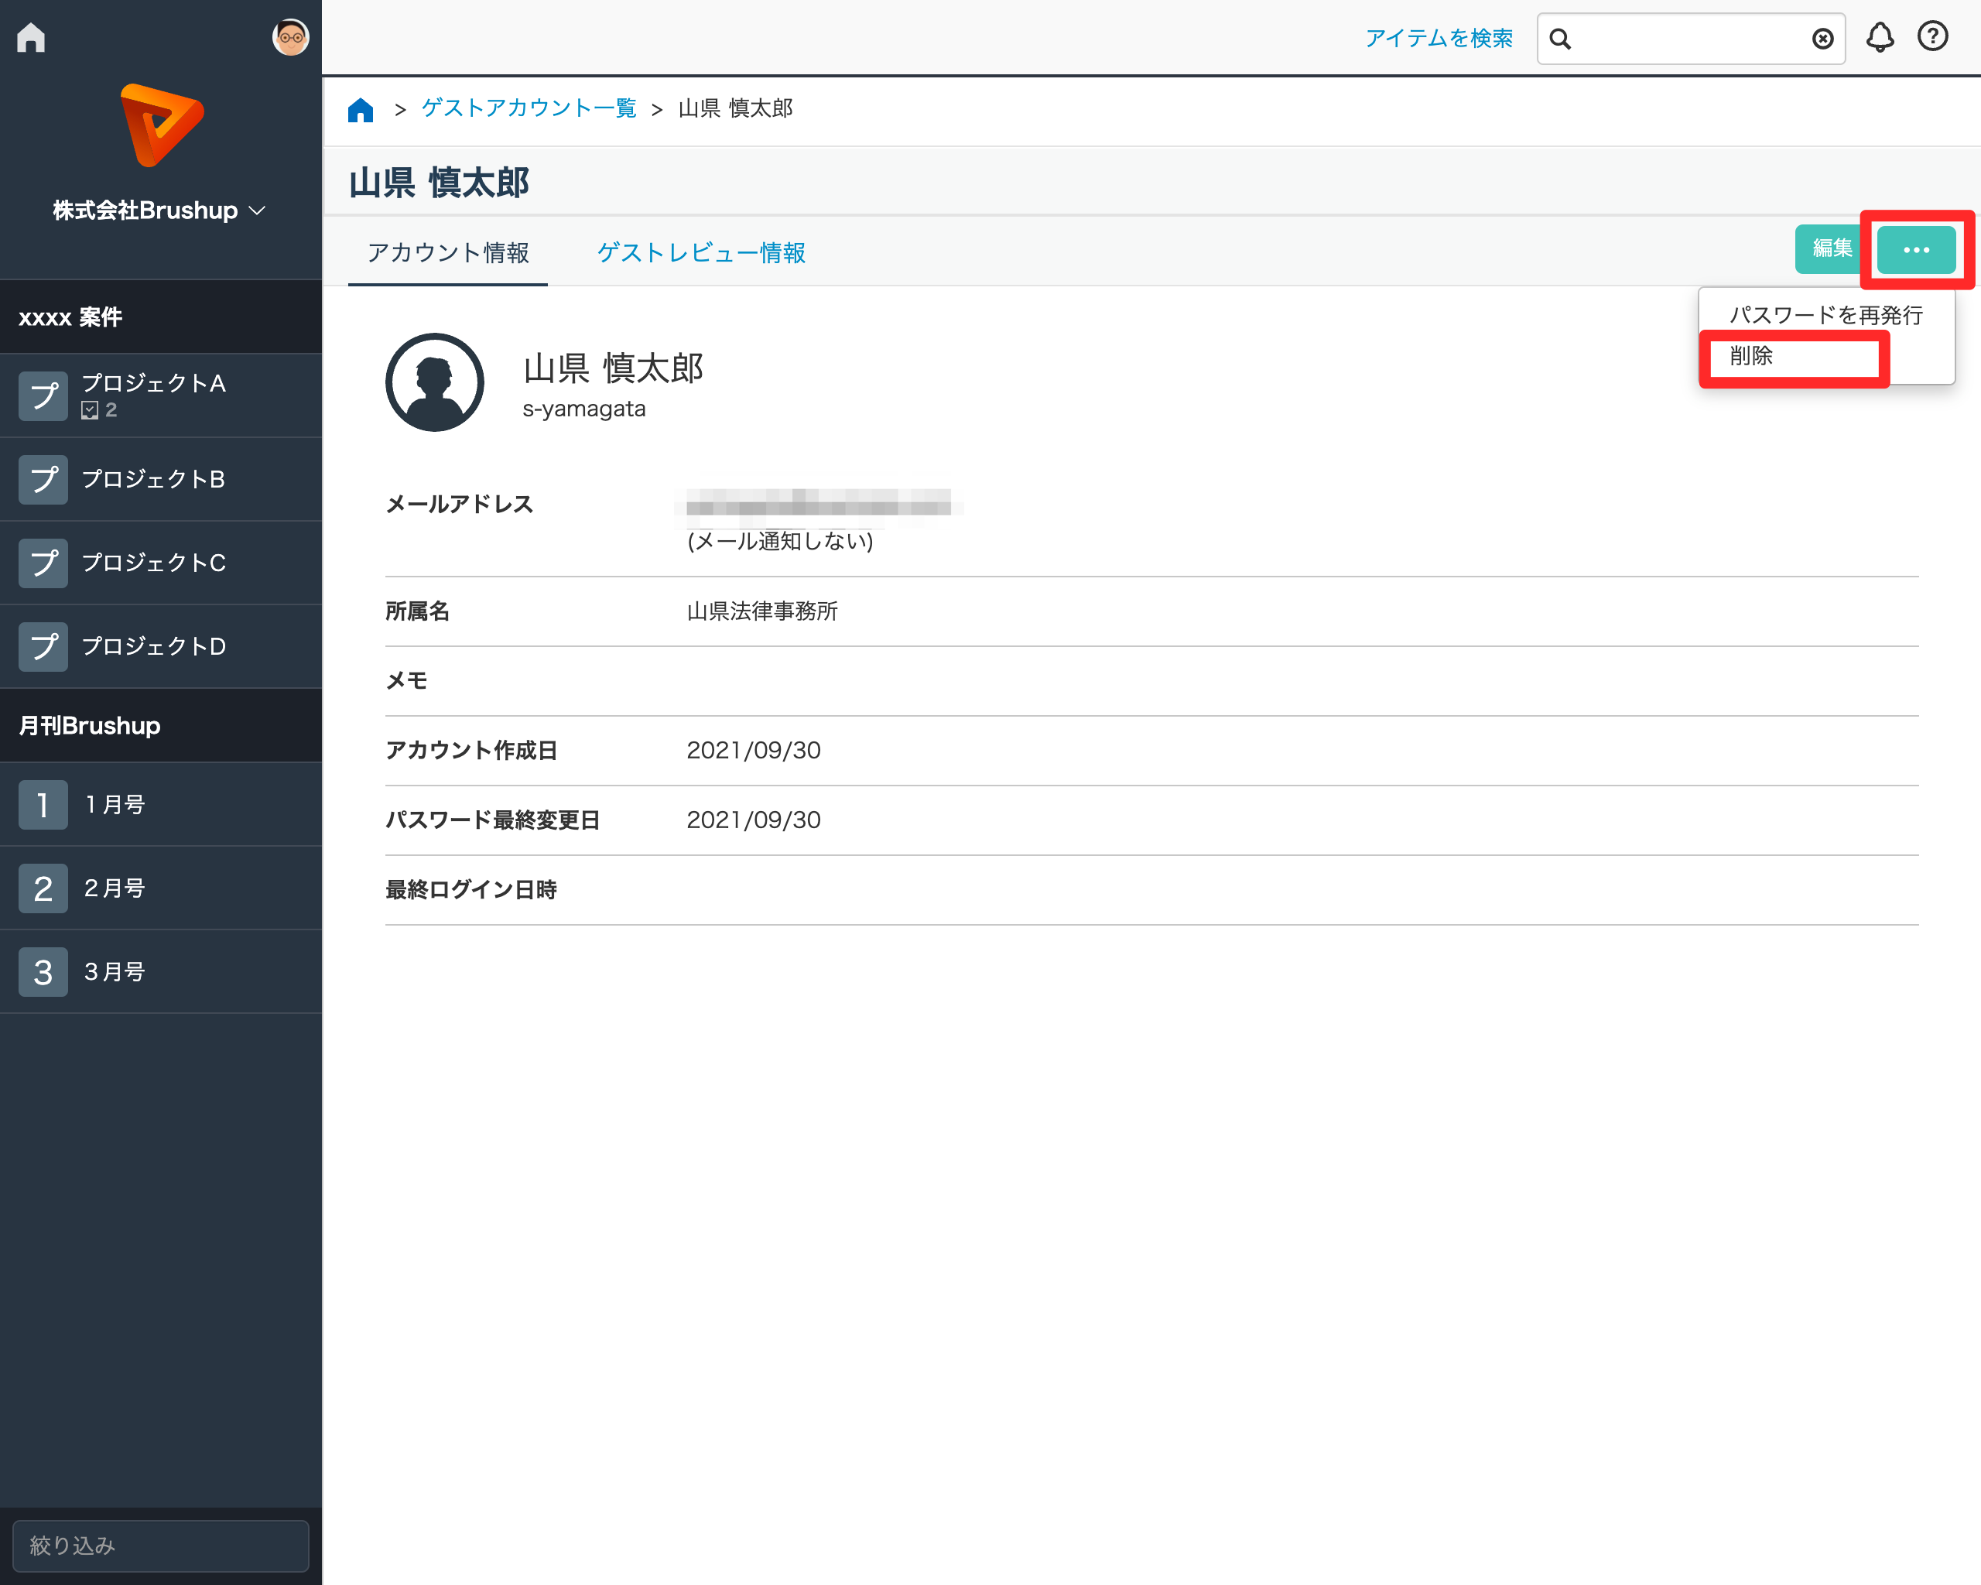Click the search magnifier icon
Screen dimensions: 1981x1585
point(1560,39)
